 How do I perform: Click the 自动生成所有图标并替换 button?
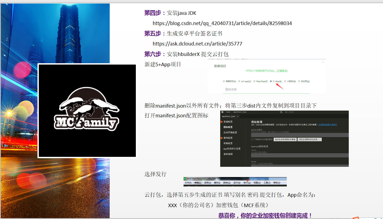pos(285,139)
